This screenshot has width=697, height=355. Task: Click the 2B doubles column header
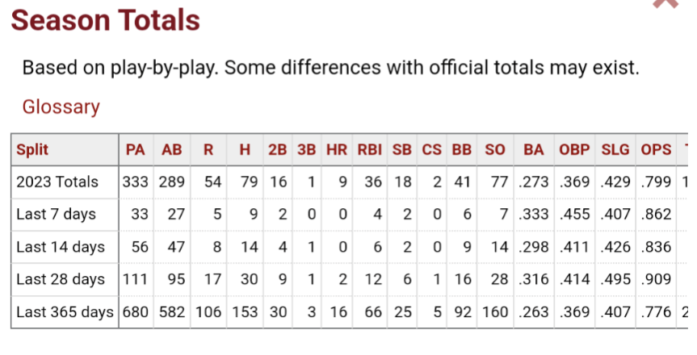pyautogui.click(x=278, y=149)
